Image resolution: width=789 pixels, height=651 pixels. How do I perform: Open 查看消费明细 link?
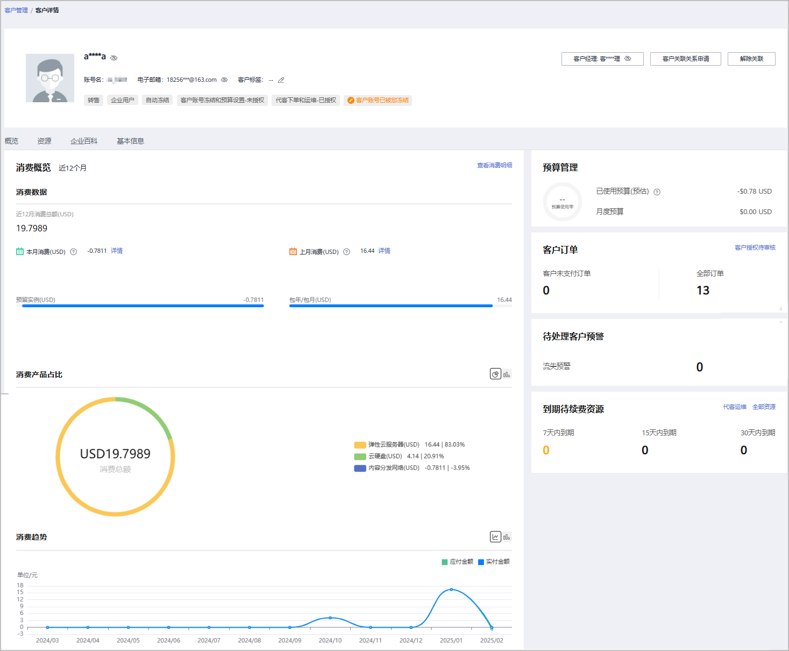(x=494, y=165)
